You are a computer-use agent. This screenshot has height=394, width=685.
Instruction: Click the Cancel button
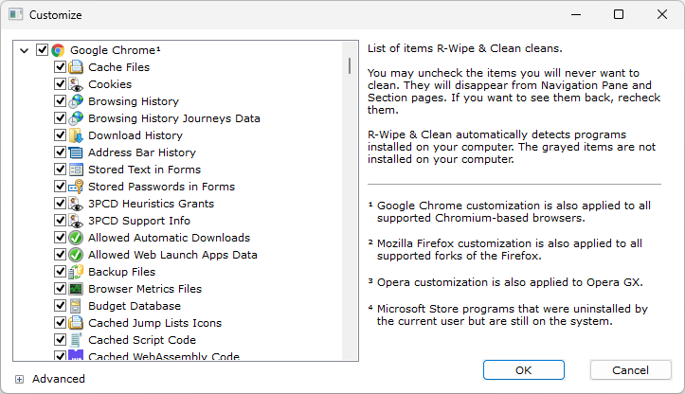(x=630, y=370)
